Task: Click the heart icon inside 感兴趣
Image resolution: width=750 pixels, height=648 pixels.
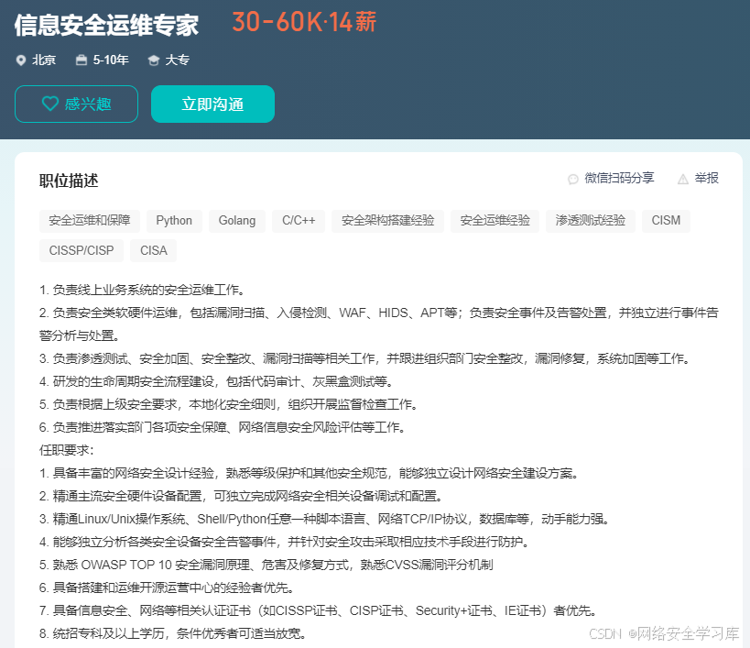Action: tap(50, 104)
